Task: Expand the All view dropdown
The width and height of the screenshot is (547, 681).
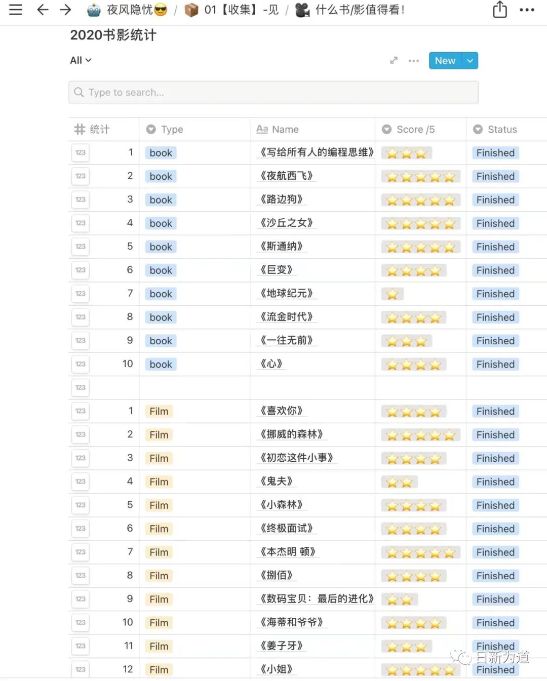Action: pos(81,60)
